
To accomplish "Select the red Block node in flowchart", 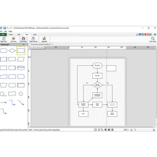I will [83, 114].
